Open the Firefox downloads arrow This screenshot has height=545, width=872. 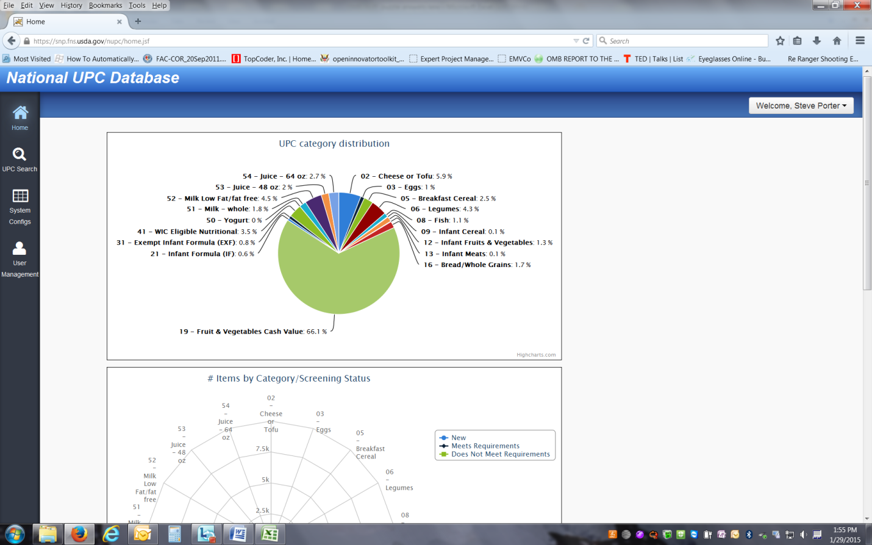817,41
